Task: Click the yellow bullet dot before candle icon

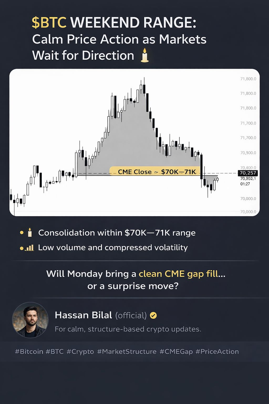Action: point(22,233)
